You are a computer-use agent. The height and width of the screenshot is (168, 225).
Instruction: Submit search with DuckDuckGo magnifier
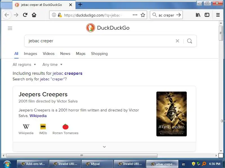pos(190,41)
